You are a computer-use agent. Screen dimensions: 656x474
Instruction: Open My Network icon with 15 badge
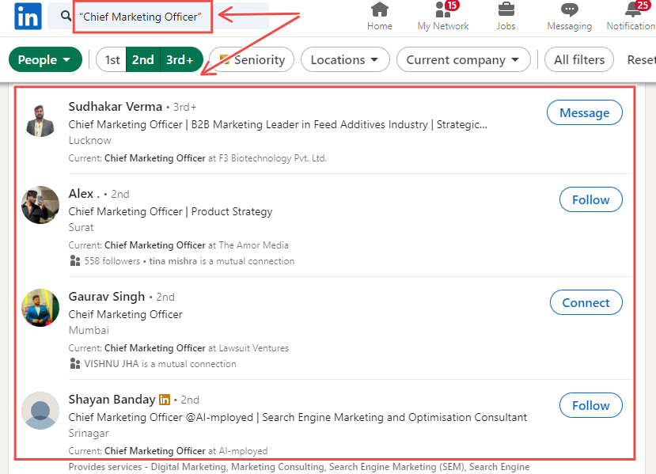click(446, 9)
